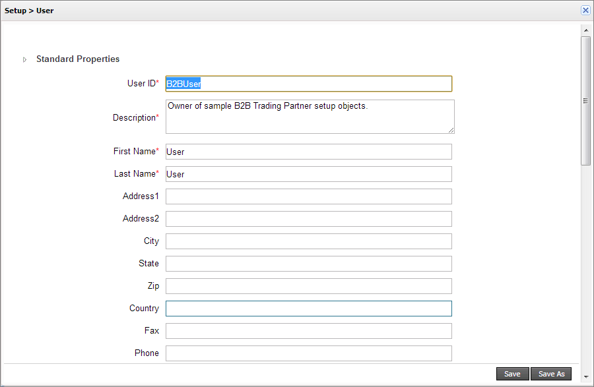Collapse the Standard Properties section
Image resolution: width=594 pixels, height=387 pixels.
[x=25, y=59]
